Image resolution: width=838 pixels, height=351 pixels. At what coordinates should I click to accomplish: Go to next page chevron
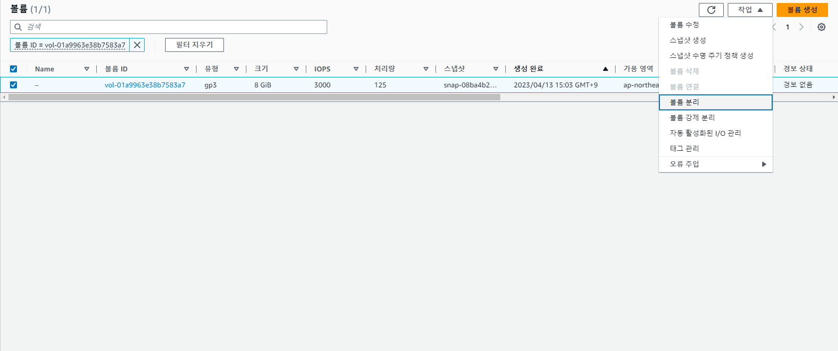(x=802, y=27)
